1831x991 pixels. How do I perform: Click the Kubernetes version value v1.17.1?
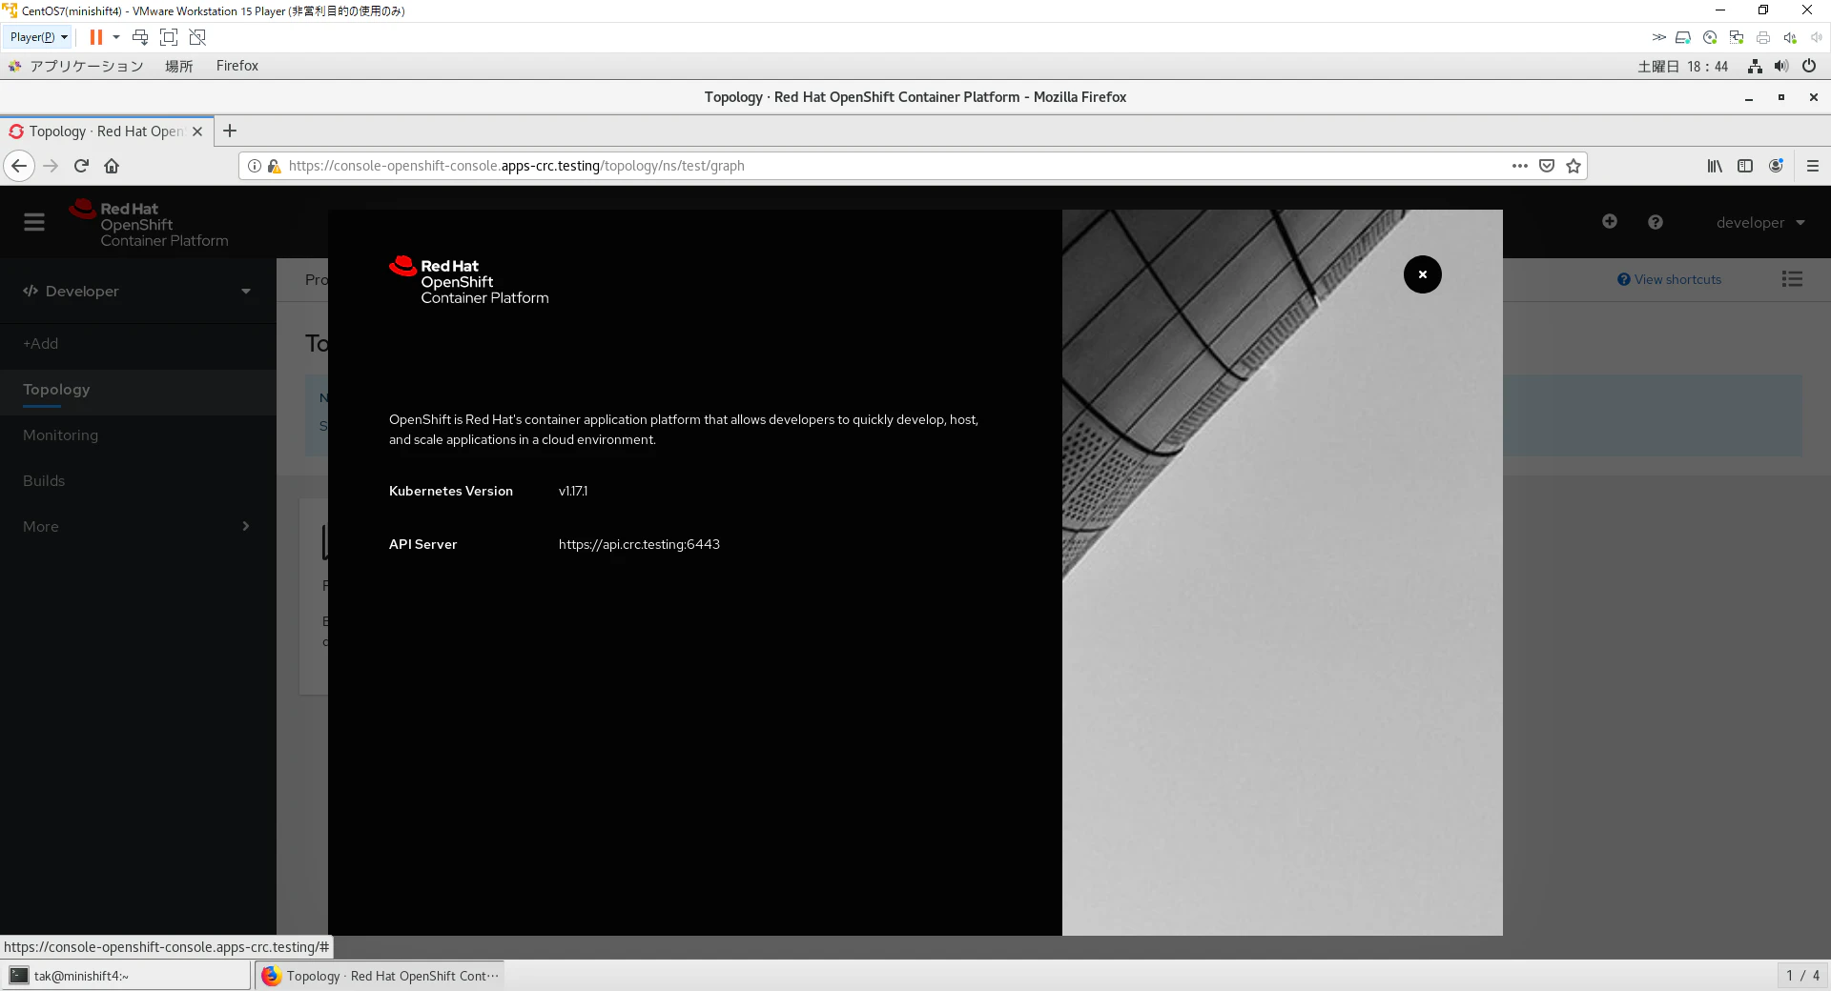pos(573,491)
